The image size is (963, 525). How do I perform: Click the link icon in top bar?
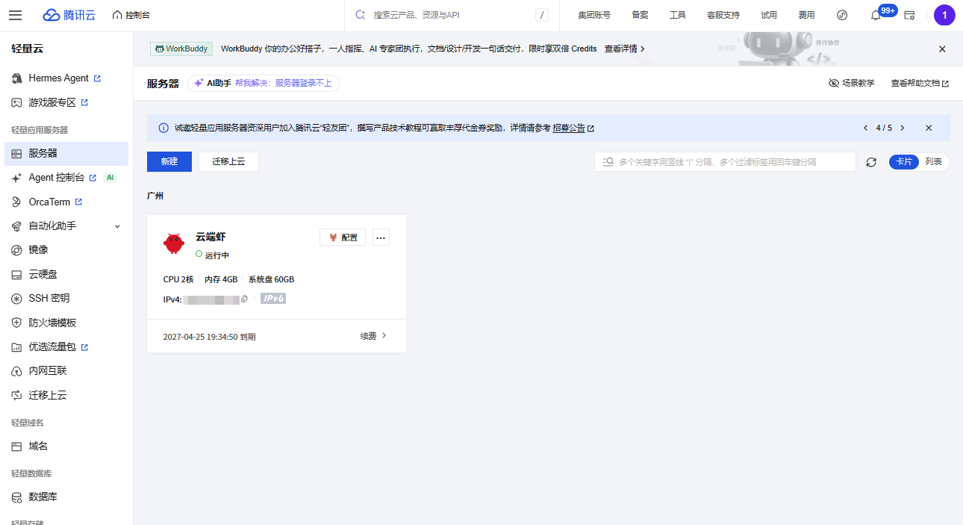point(842,15)
